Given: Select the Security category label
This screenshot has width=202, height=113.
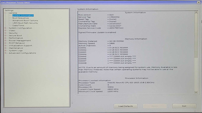Looking at the screenshot, I should pos(13,33).
